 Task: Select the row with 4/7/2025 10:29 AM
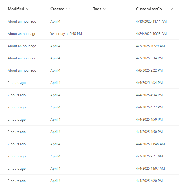150,46
